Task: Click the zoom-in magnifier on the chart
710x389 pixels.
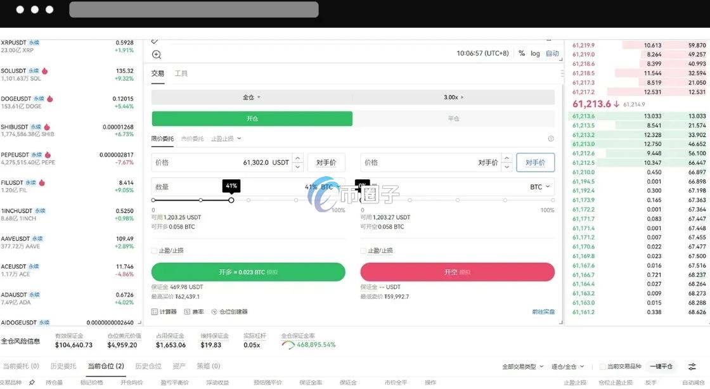Action: coord(156,54)
